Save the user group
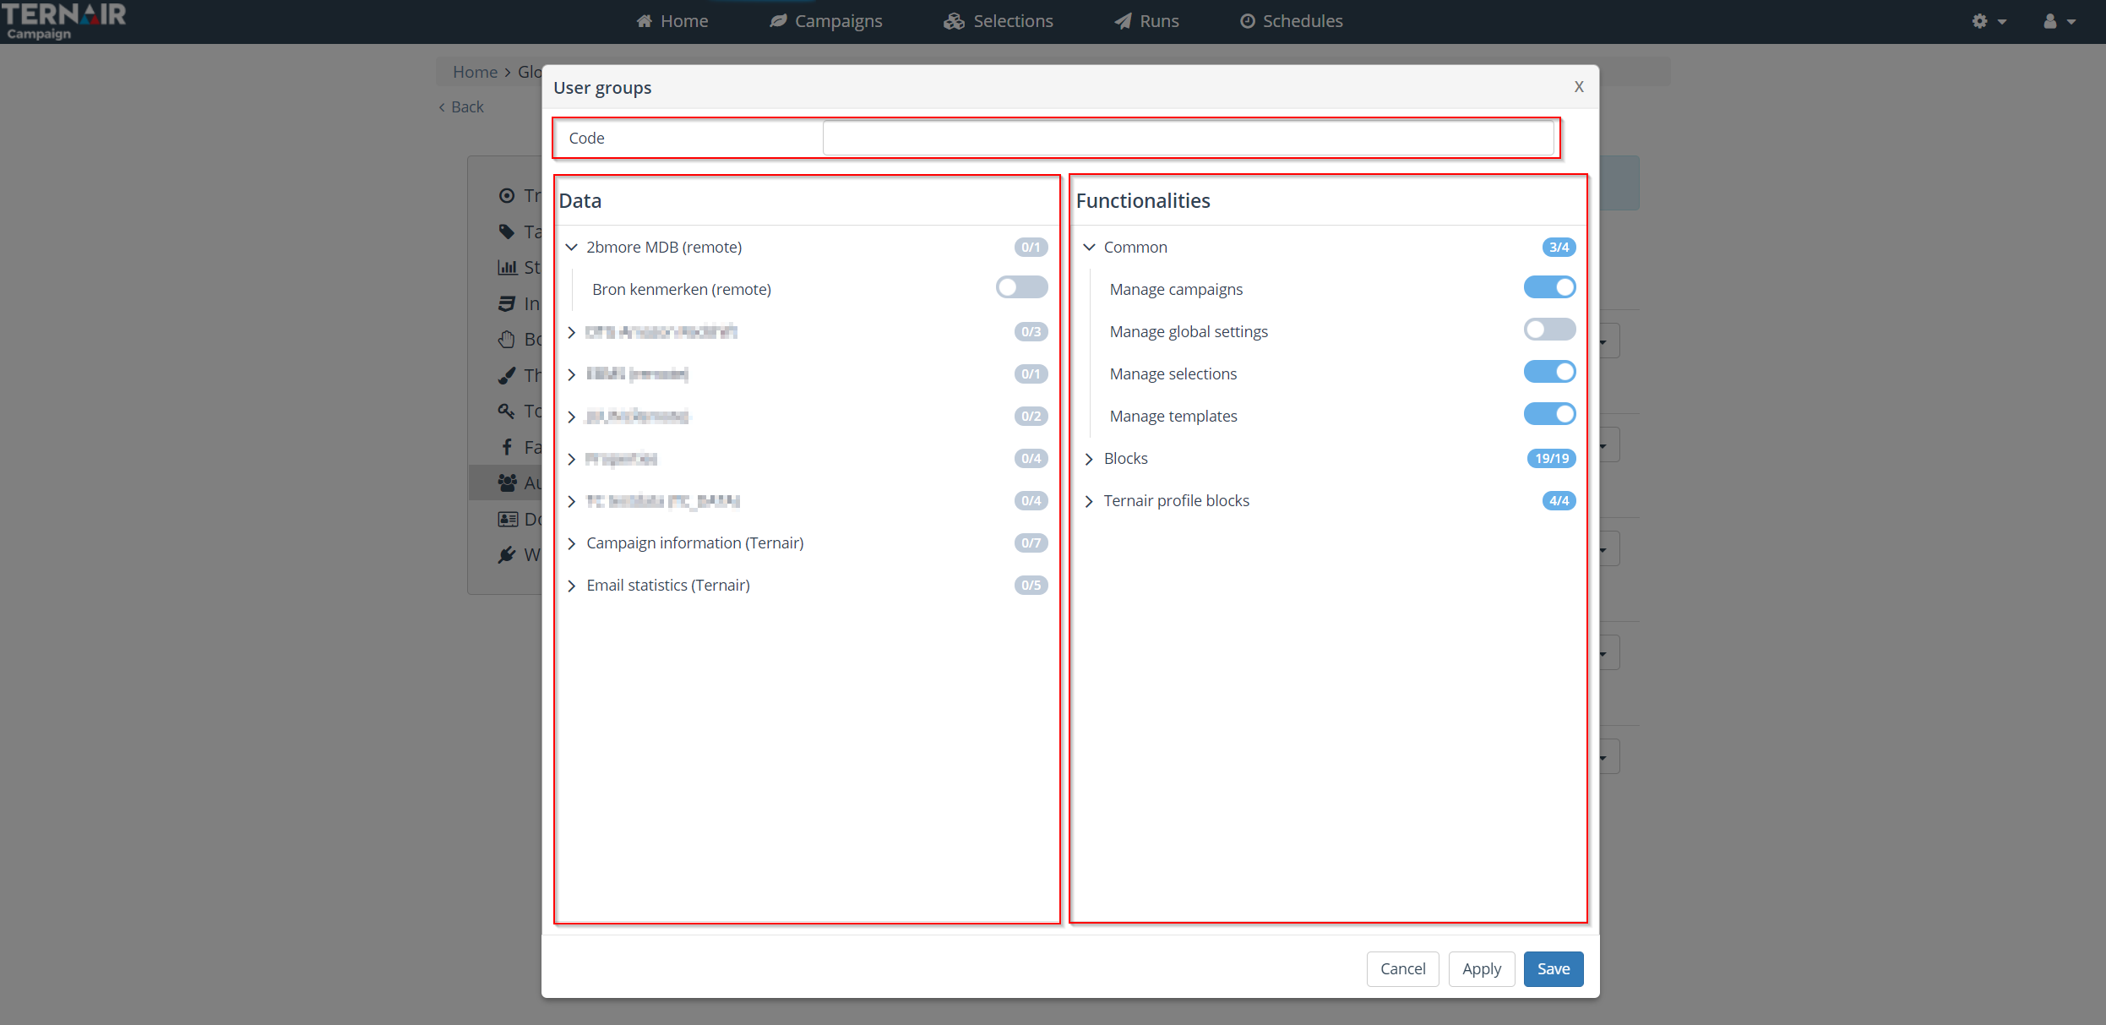Screen dimensions: 2106x1025 pos(1554,969)
